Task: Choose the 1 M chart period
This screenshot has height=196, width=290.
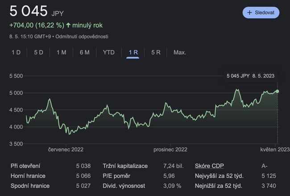Action: point(61,52)
